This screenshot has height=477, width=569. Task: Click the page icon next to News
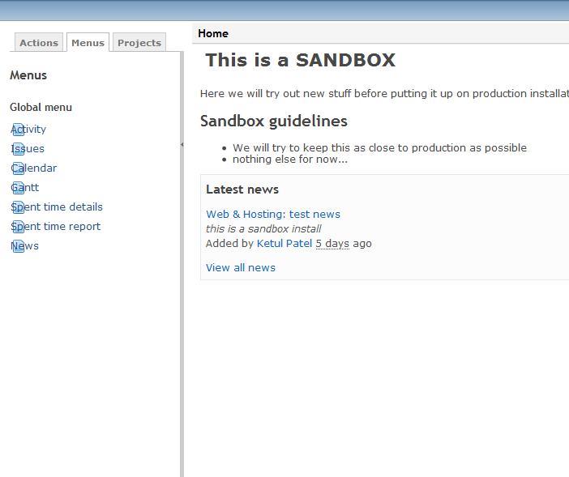[18, 246]
